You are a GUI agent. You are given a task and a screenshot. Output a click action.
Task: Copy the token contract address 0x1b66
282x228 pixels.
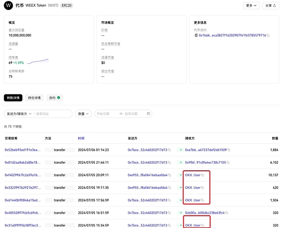click(268, 35)
